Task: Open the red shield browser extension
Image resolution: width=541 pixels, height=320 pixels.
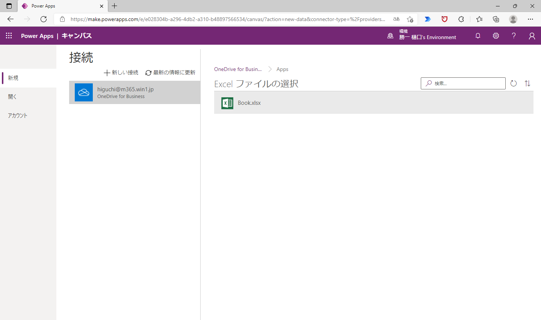Action: click(444, 19)
